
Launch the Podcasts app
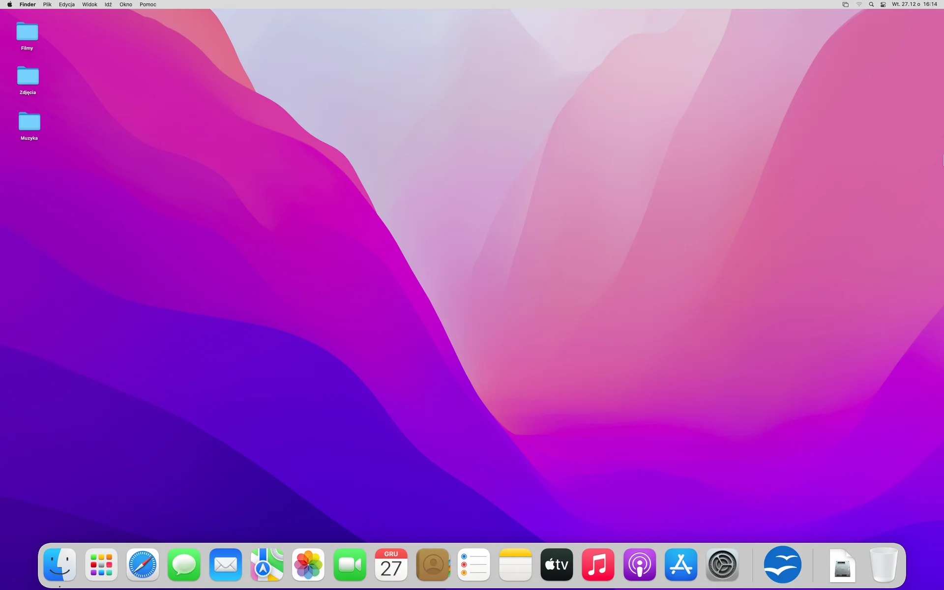pos(640,564)
